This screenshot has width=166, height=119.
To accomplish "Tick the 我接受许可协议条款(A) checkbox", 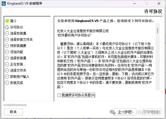I will pos(59,95).
